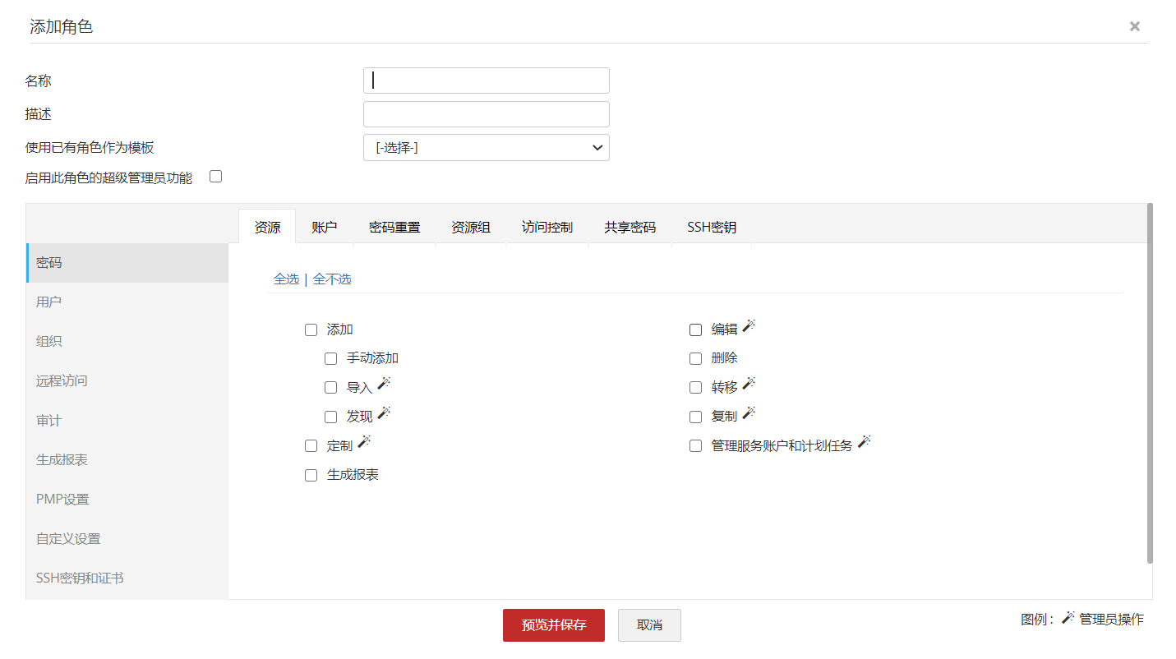The image size is (1176, 659).
Task: Click the admin wand icon beside 编辑
Action: (748, 326)
